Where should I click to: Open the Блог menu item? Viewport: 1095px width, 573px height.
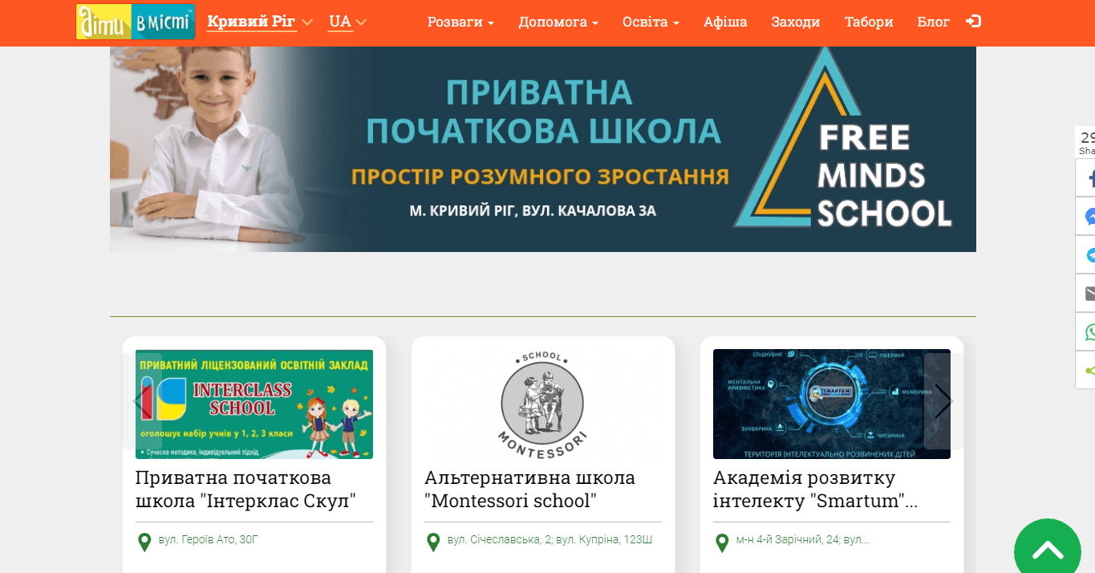coord(934,22)
